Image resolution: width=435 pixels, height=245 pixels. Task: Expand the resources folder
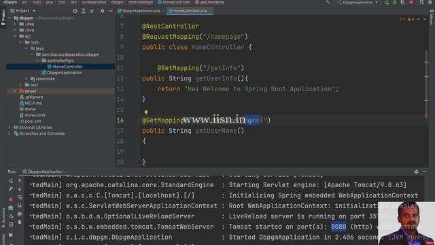tap(27, 79)
